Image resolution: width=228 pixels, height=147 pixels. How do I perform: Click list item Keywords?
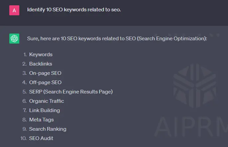coord(41,55)
